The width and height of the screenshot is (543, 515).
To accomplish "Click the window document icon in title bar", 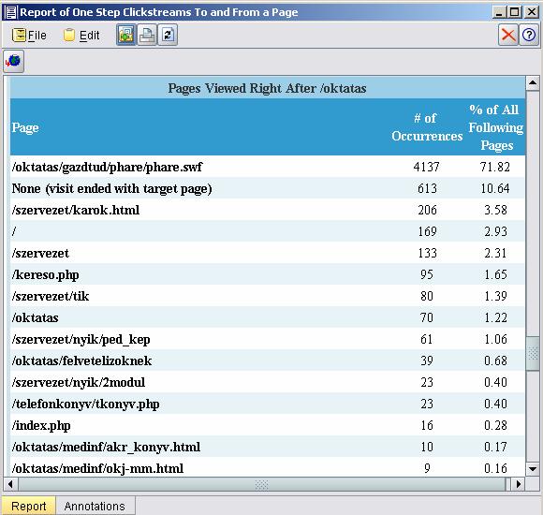I will 10,12.
